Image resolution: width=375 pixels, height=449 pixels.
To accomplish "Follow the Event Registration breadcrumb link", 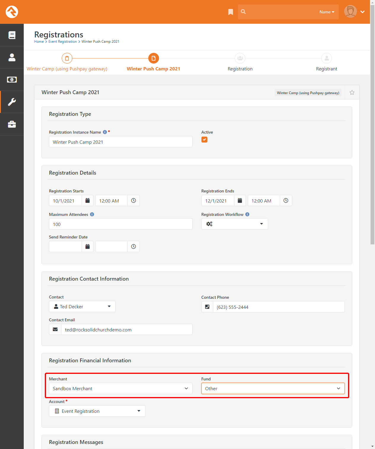I will click(63, 42).
